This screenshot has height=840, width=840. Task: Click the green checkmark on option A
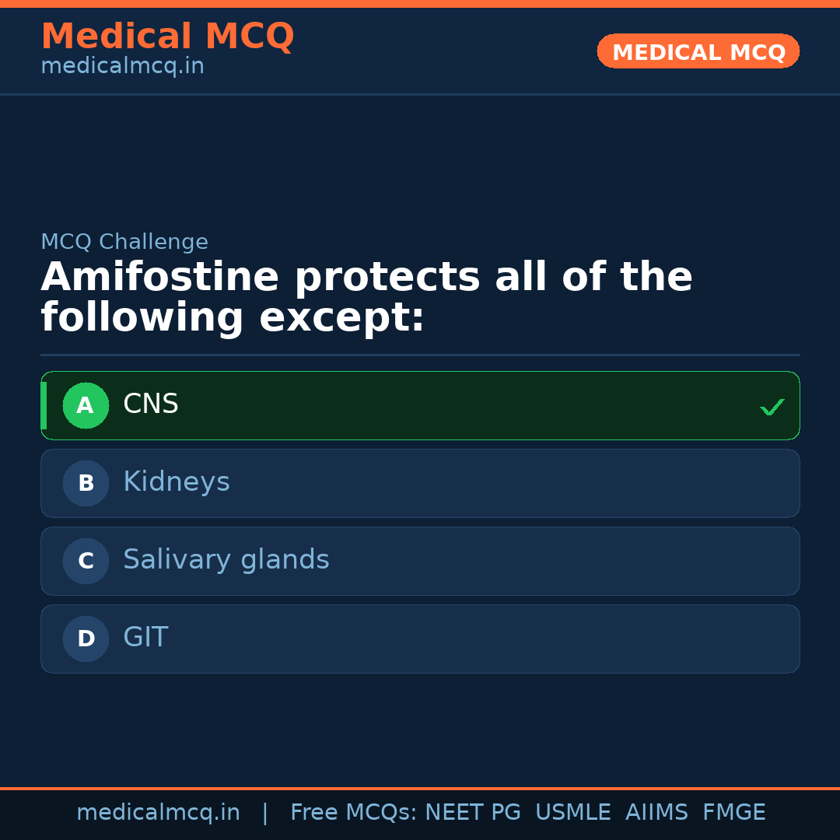click(x=772, y=407)
